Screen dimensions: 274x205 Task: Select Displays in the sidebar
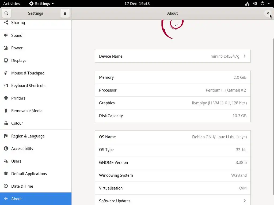tap(36, 61)
